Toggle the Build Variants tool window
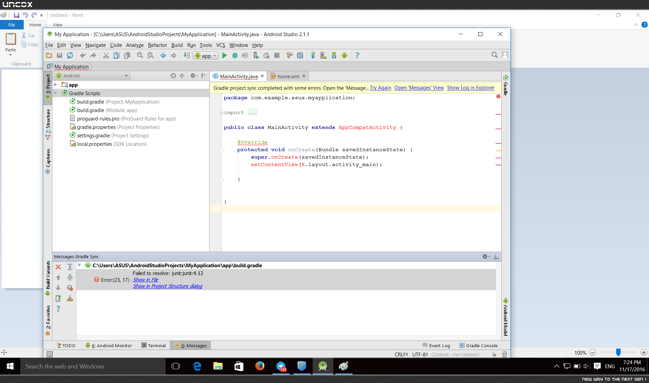Viewport: 649px width, 383px height. 48,278
